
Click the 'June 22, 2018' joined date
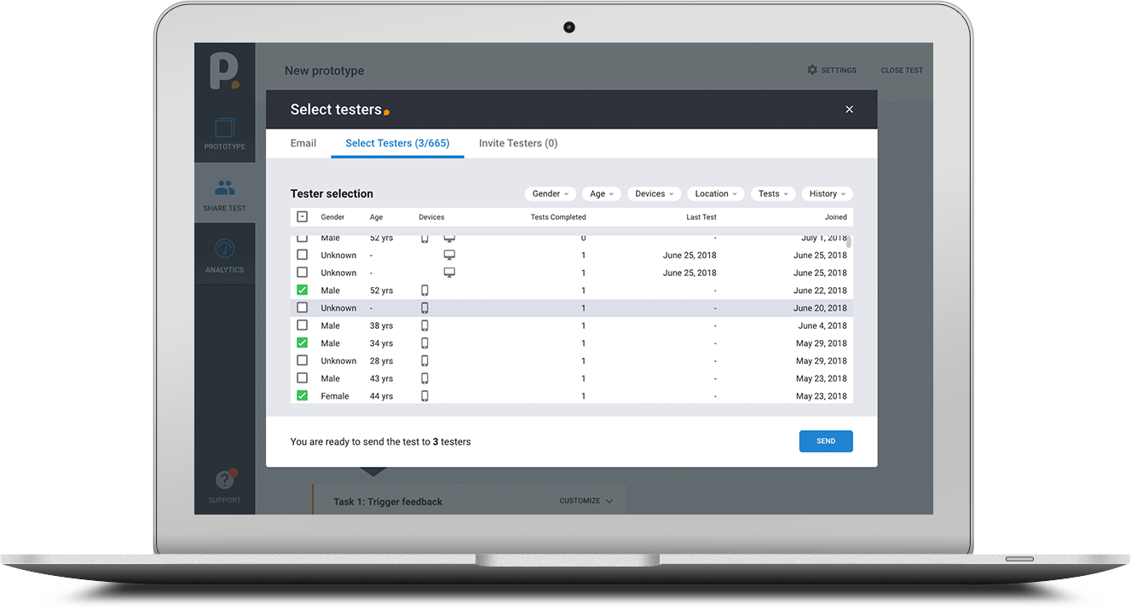(820, 291)
